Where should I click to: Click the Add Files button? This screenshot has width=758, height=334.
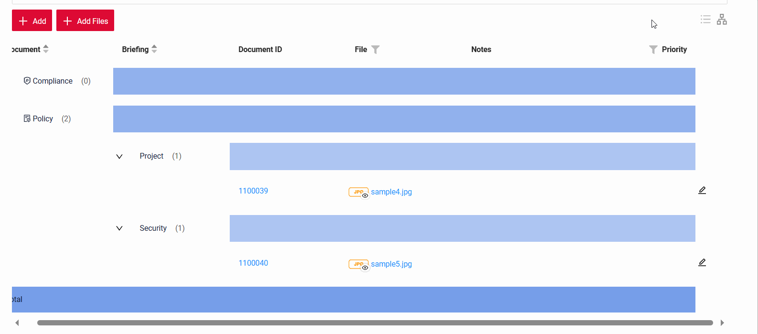[85, 21]
